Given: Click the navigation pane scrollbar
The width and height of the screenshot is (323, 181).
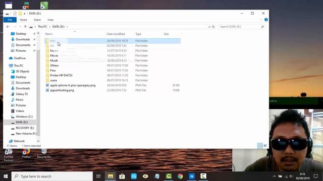Looking at the screenshot, I should (x=38, y=93).
